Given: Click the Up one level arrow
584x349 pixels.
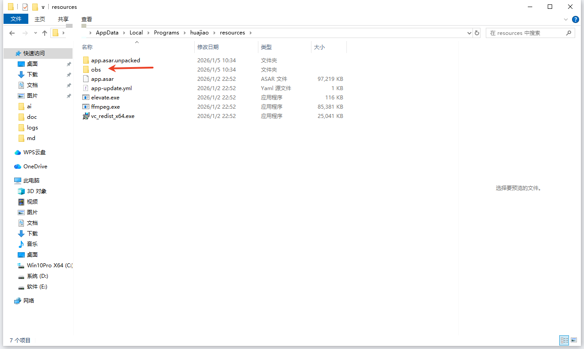Looking at the screenshot, I should tap(45, 33).
